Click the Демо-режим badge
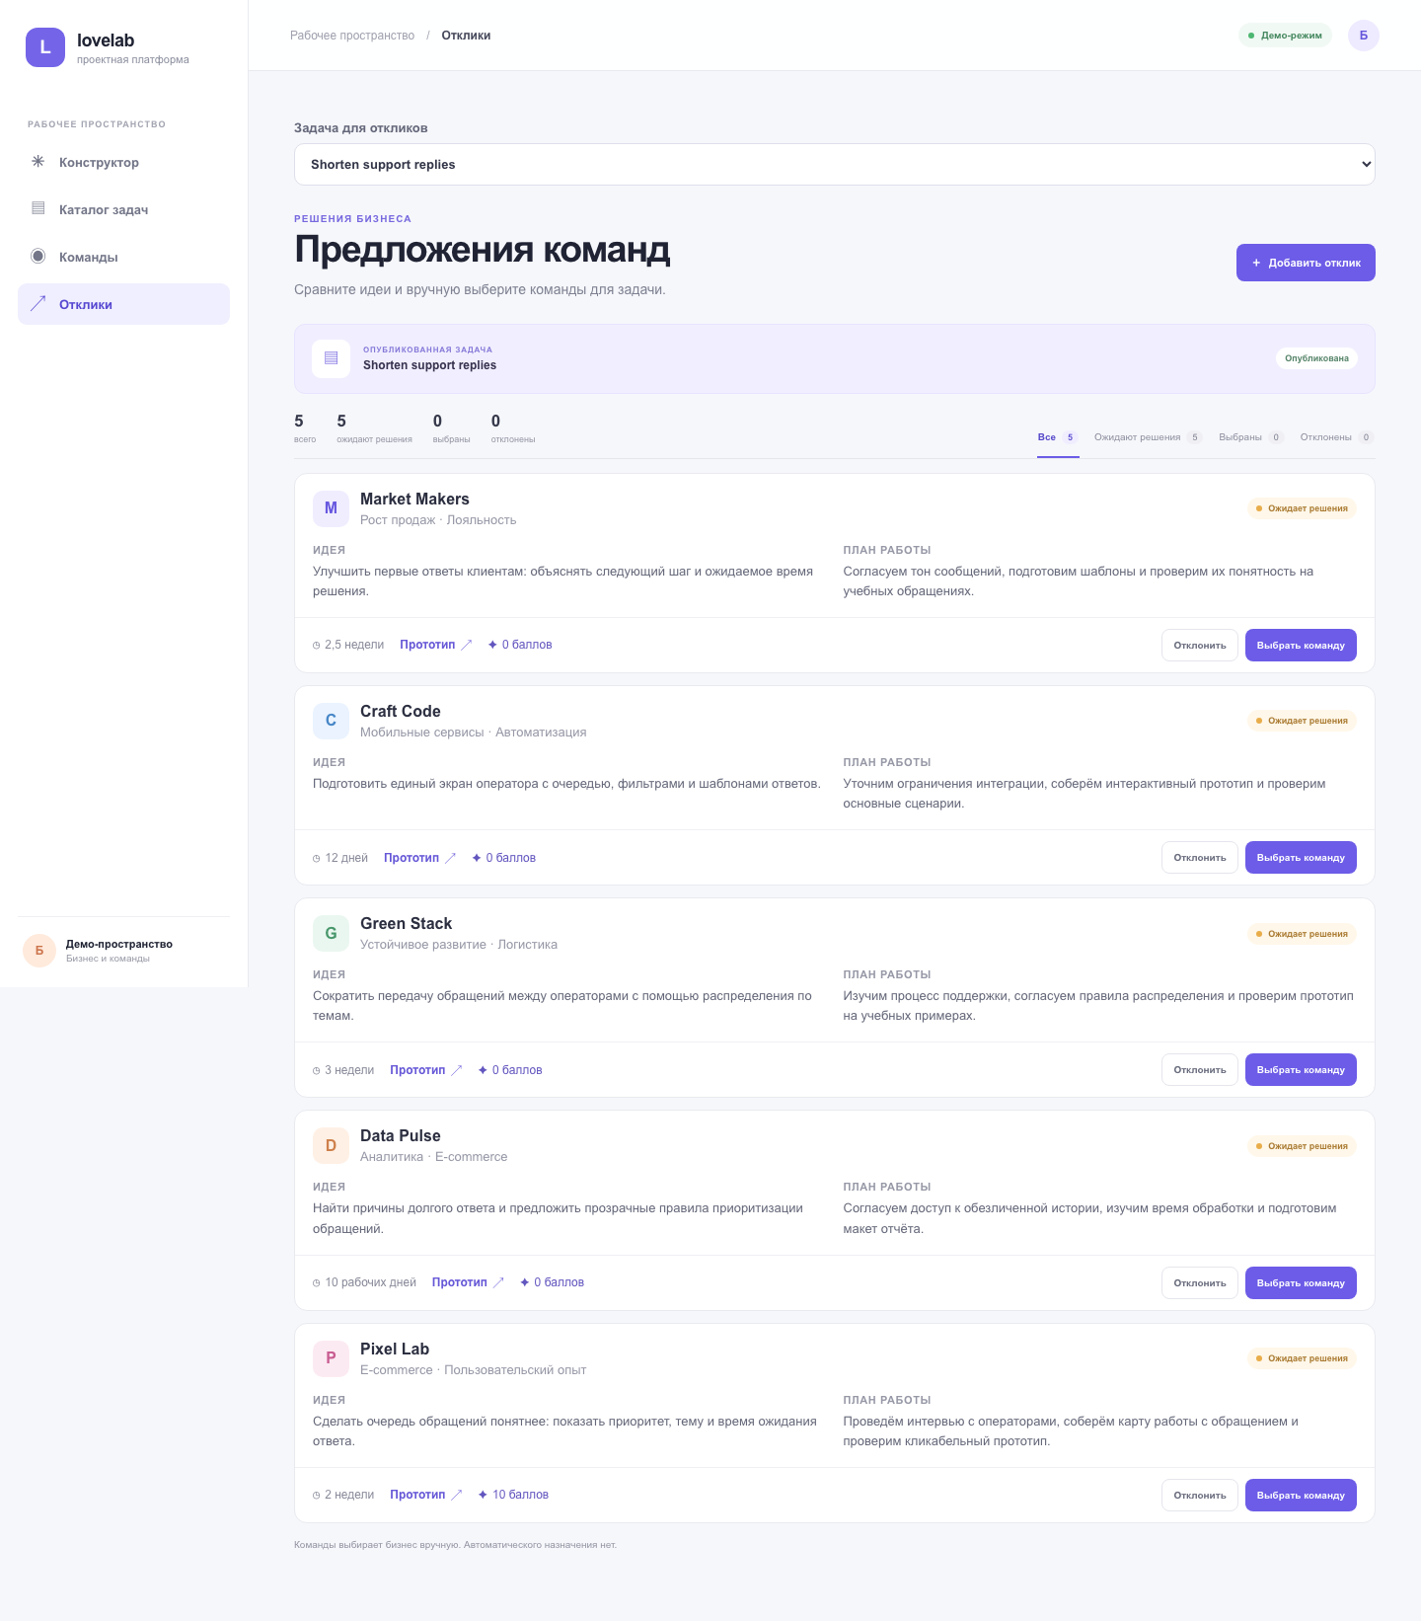Screen dimensions: 1421x1621 click(x=1285, y=36)
